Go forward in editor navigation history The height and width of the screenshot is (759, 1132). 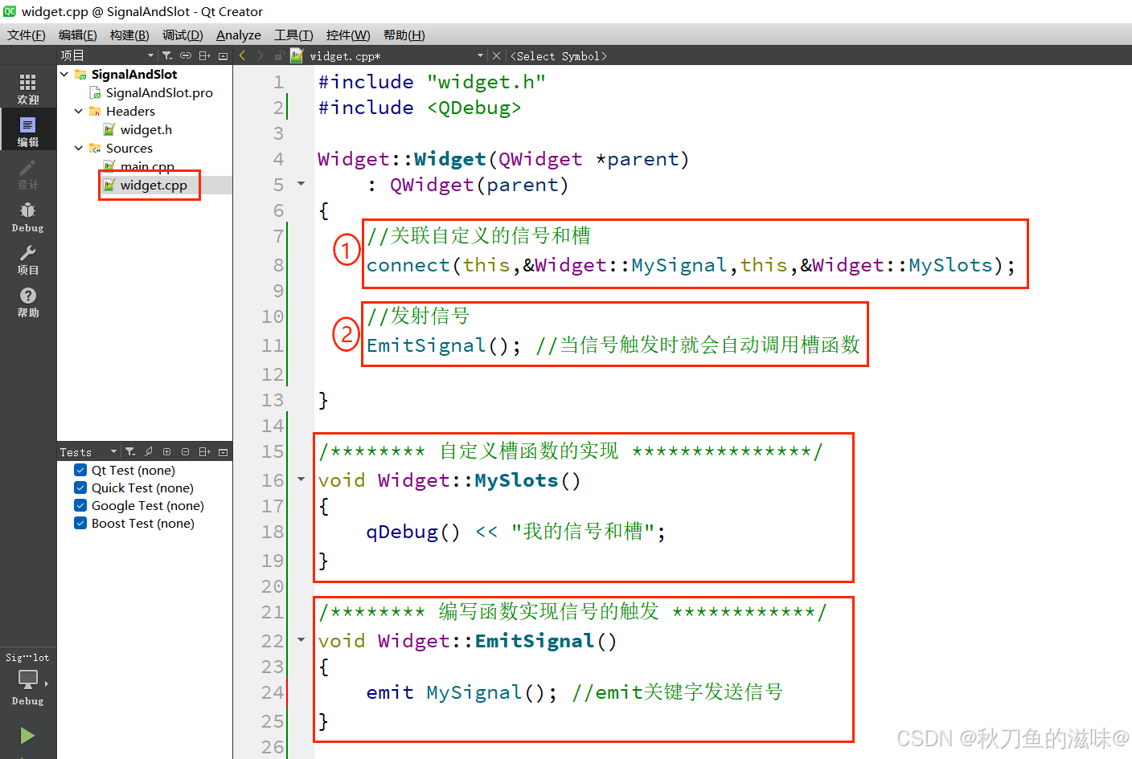click(x=260, y=55)
